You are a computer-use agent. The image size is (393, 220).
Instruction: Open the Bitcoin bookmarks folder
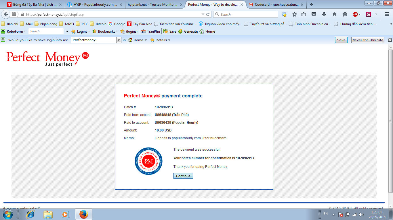98,24
